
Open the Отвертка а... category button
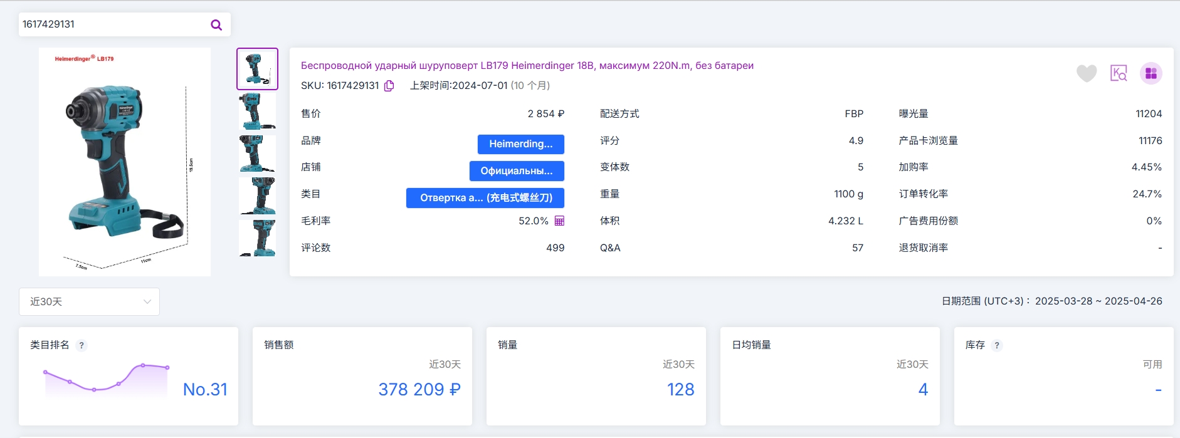485,198
